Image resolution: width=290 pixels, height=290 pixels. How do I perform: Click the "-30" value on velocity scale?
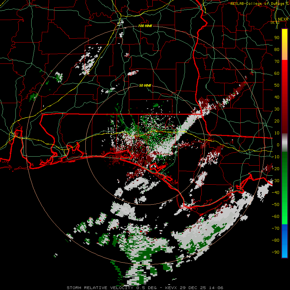(x=275, y=181)
